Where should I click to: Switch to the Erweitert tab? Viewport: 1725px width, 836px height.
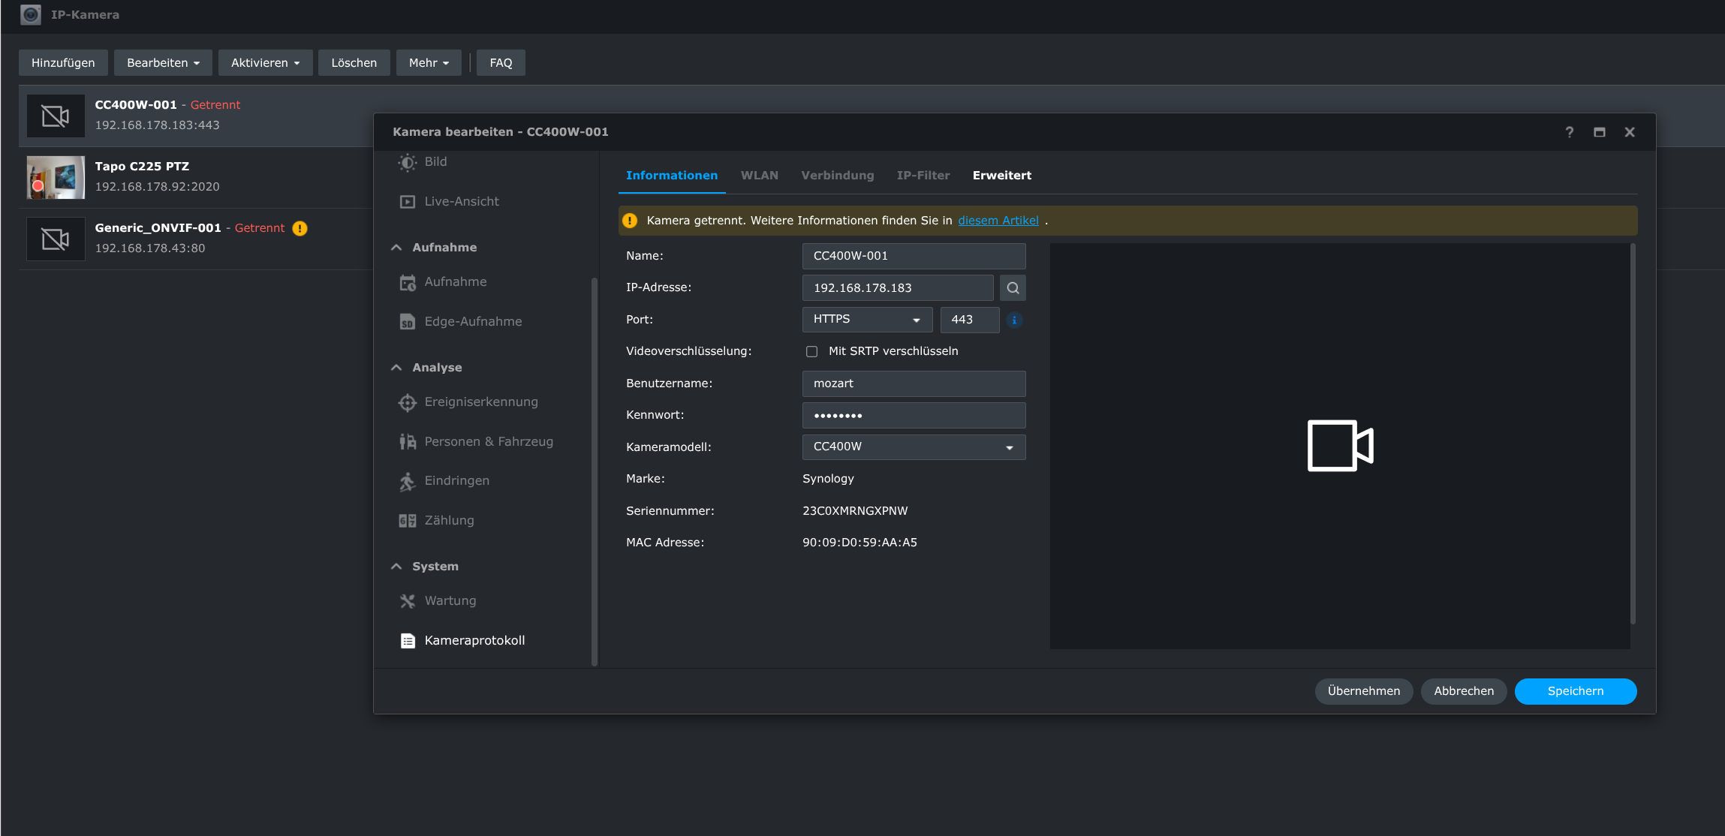(1001, 176)
